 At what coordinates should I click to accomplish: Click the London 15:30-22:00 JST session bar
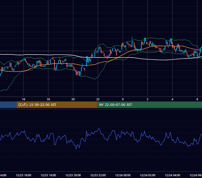(57, 105)
